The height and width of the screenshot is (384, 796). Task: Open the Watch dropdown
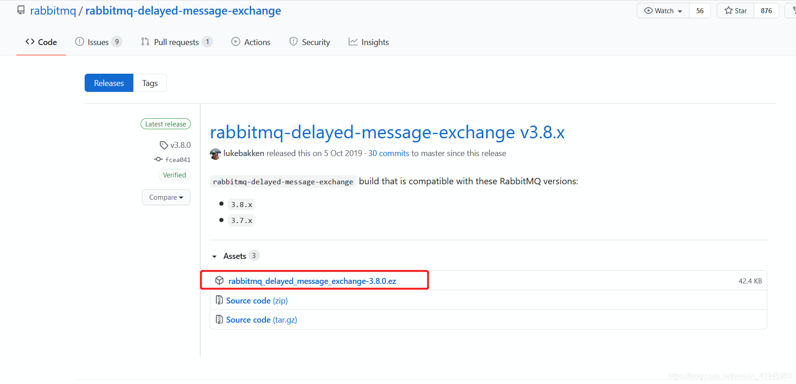663,10
